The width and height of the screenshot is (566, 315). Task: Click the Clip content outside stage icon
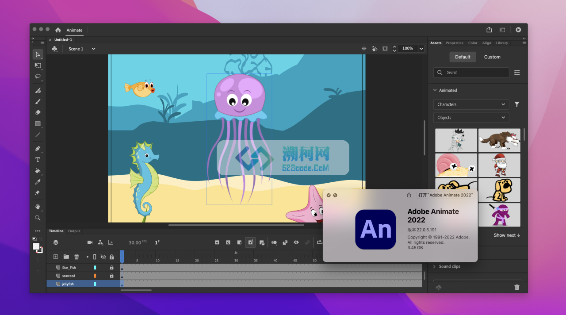tap(385, 49)
